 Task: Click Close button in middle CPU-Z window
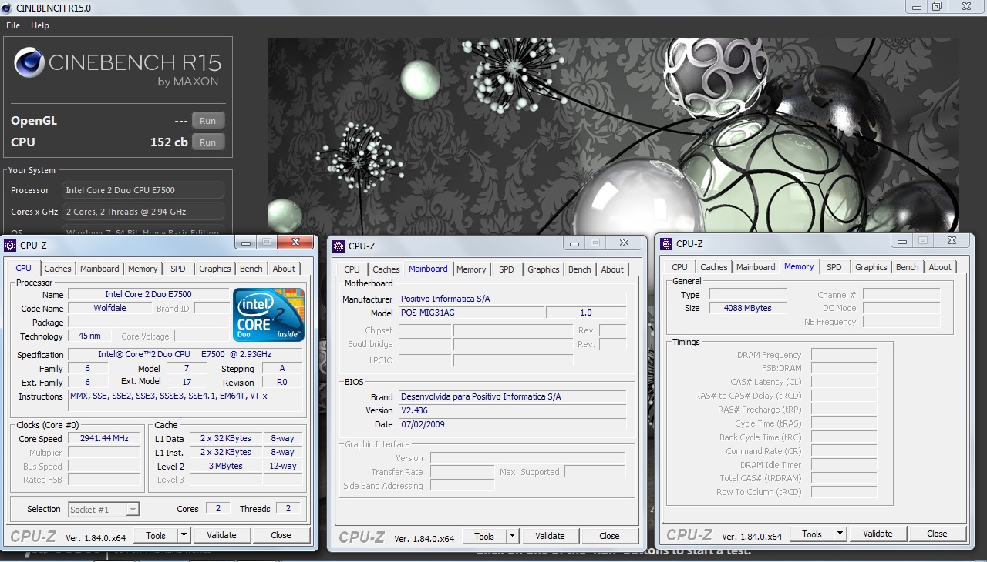pyautogui.click(x=609, y=536)
